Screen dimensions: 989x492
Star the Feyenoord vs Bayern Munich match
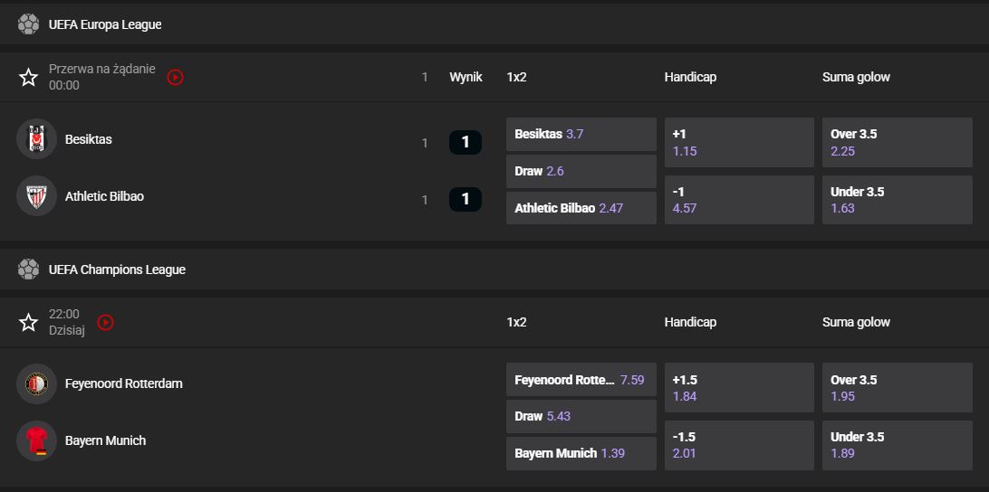(28, 322)
